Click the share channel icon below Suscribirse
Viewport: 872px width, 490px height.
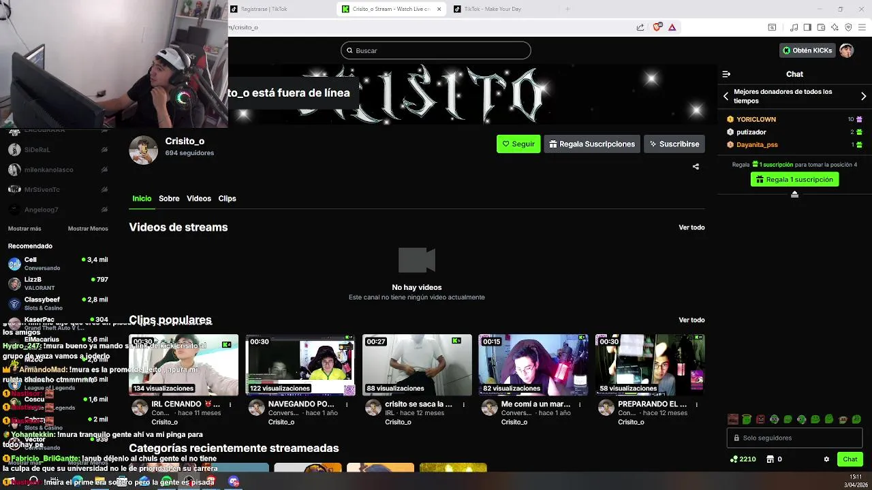(x=696, y=166)
